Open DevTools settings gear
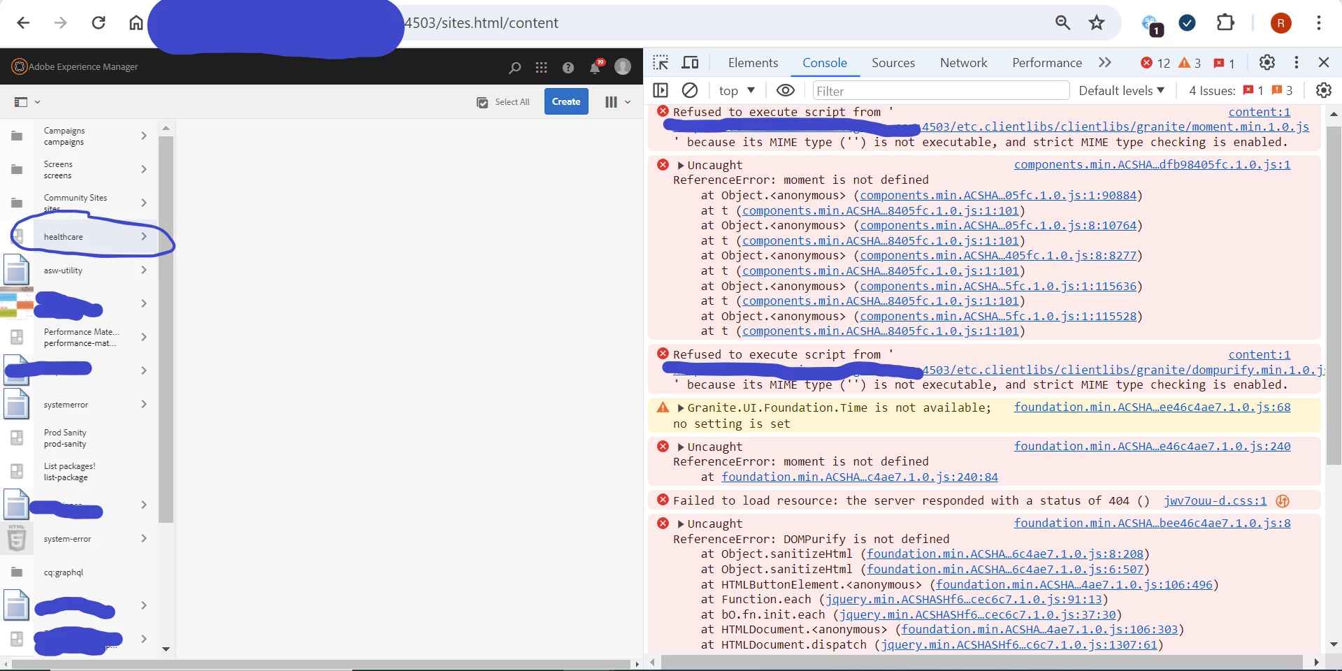The width and height of the screenshot is (1342, 671). (1267, 62)
